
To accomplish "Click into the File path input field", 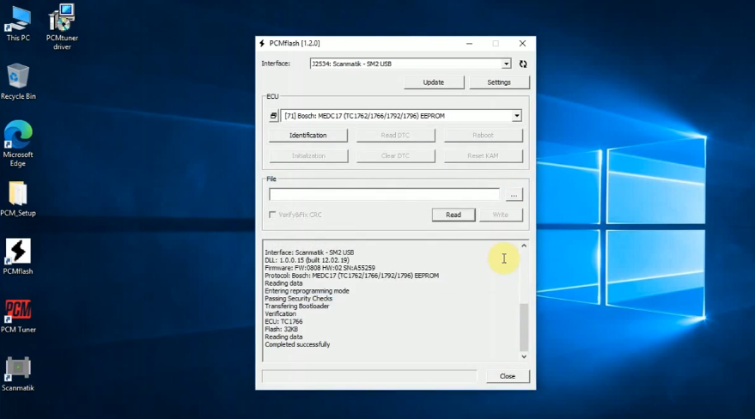I will click(384, 194).
